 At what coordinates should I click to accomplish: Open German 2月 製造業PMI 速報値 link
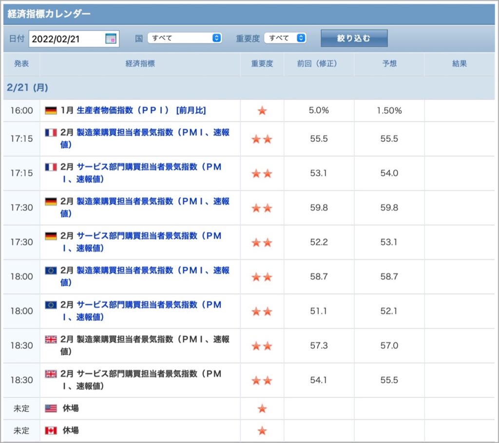(145, 207)
